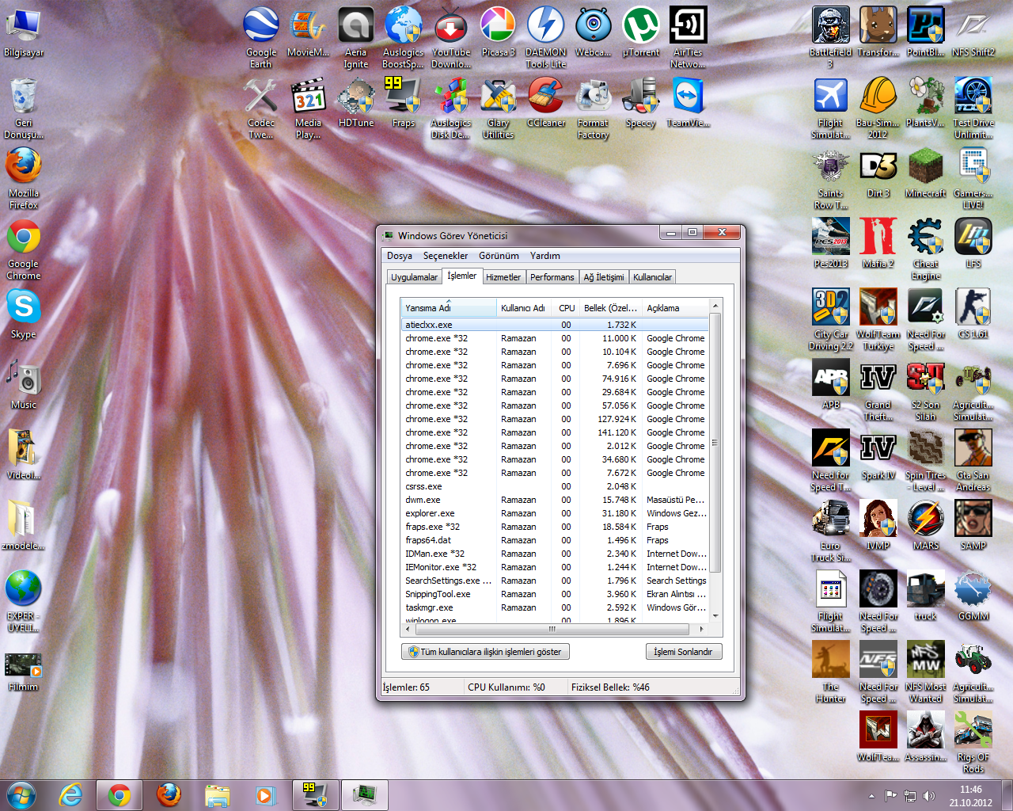
Task: Launch the Minecraft desktop shortcut
Action: (x=925, y=173)
